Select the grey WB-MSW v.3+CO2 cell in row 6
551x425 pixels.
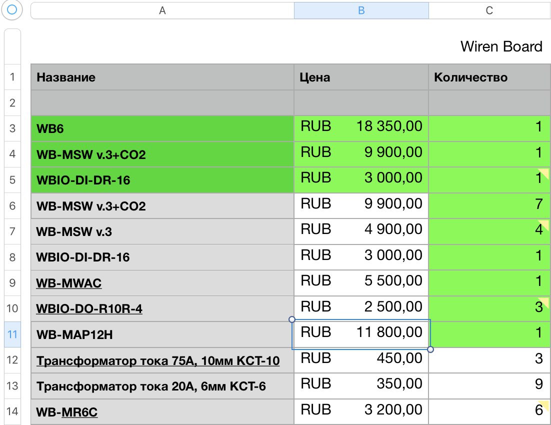coord(162,205)
